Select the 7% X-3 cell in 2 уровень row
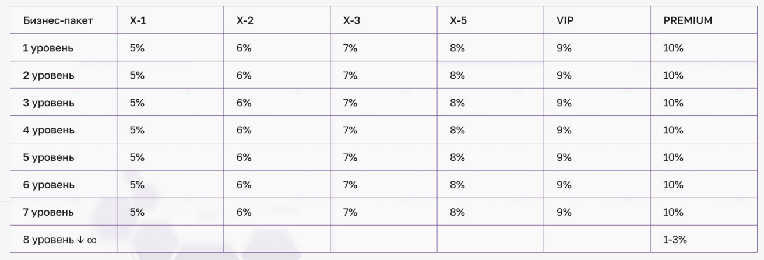764x260 pixels. pos(350,76)
